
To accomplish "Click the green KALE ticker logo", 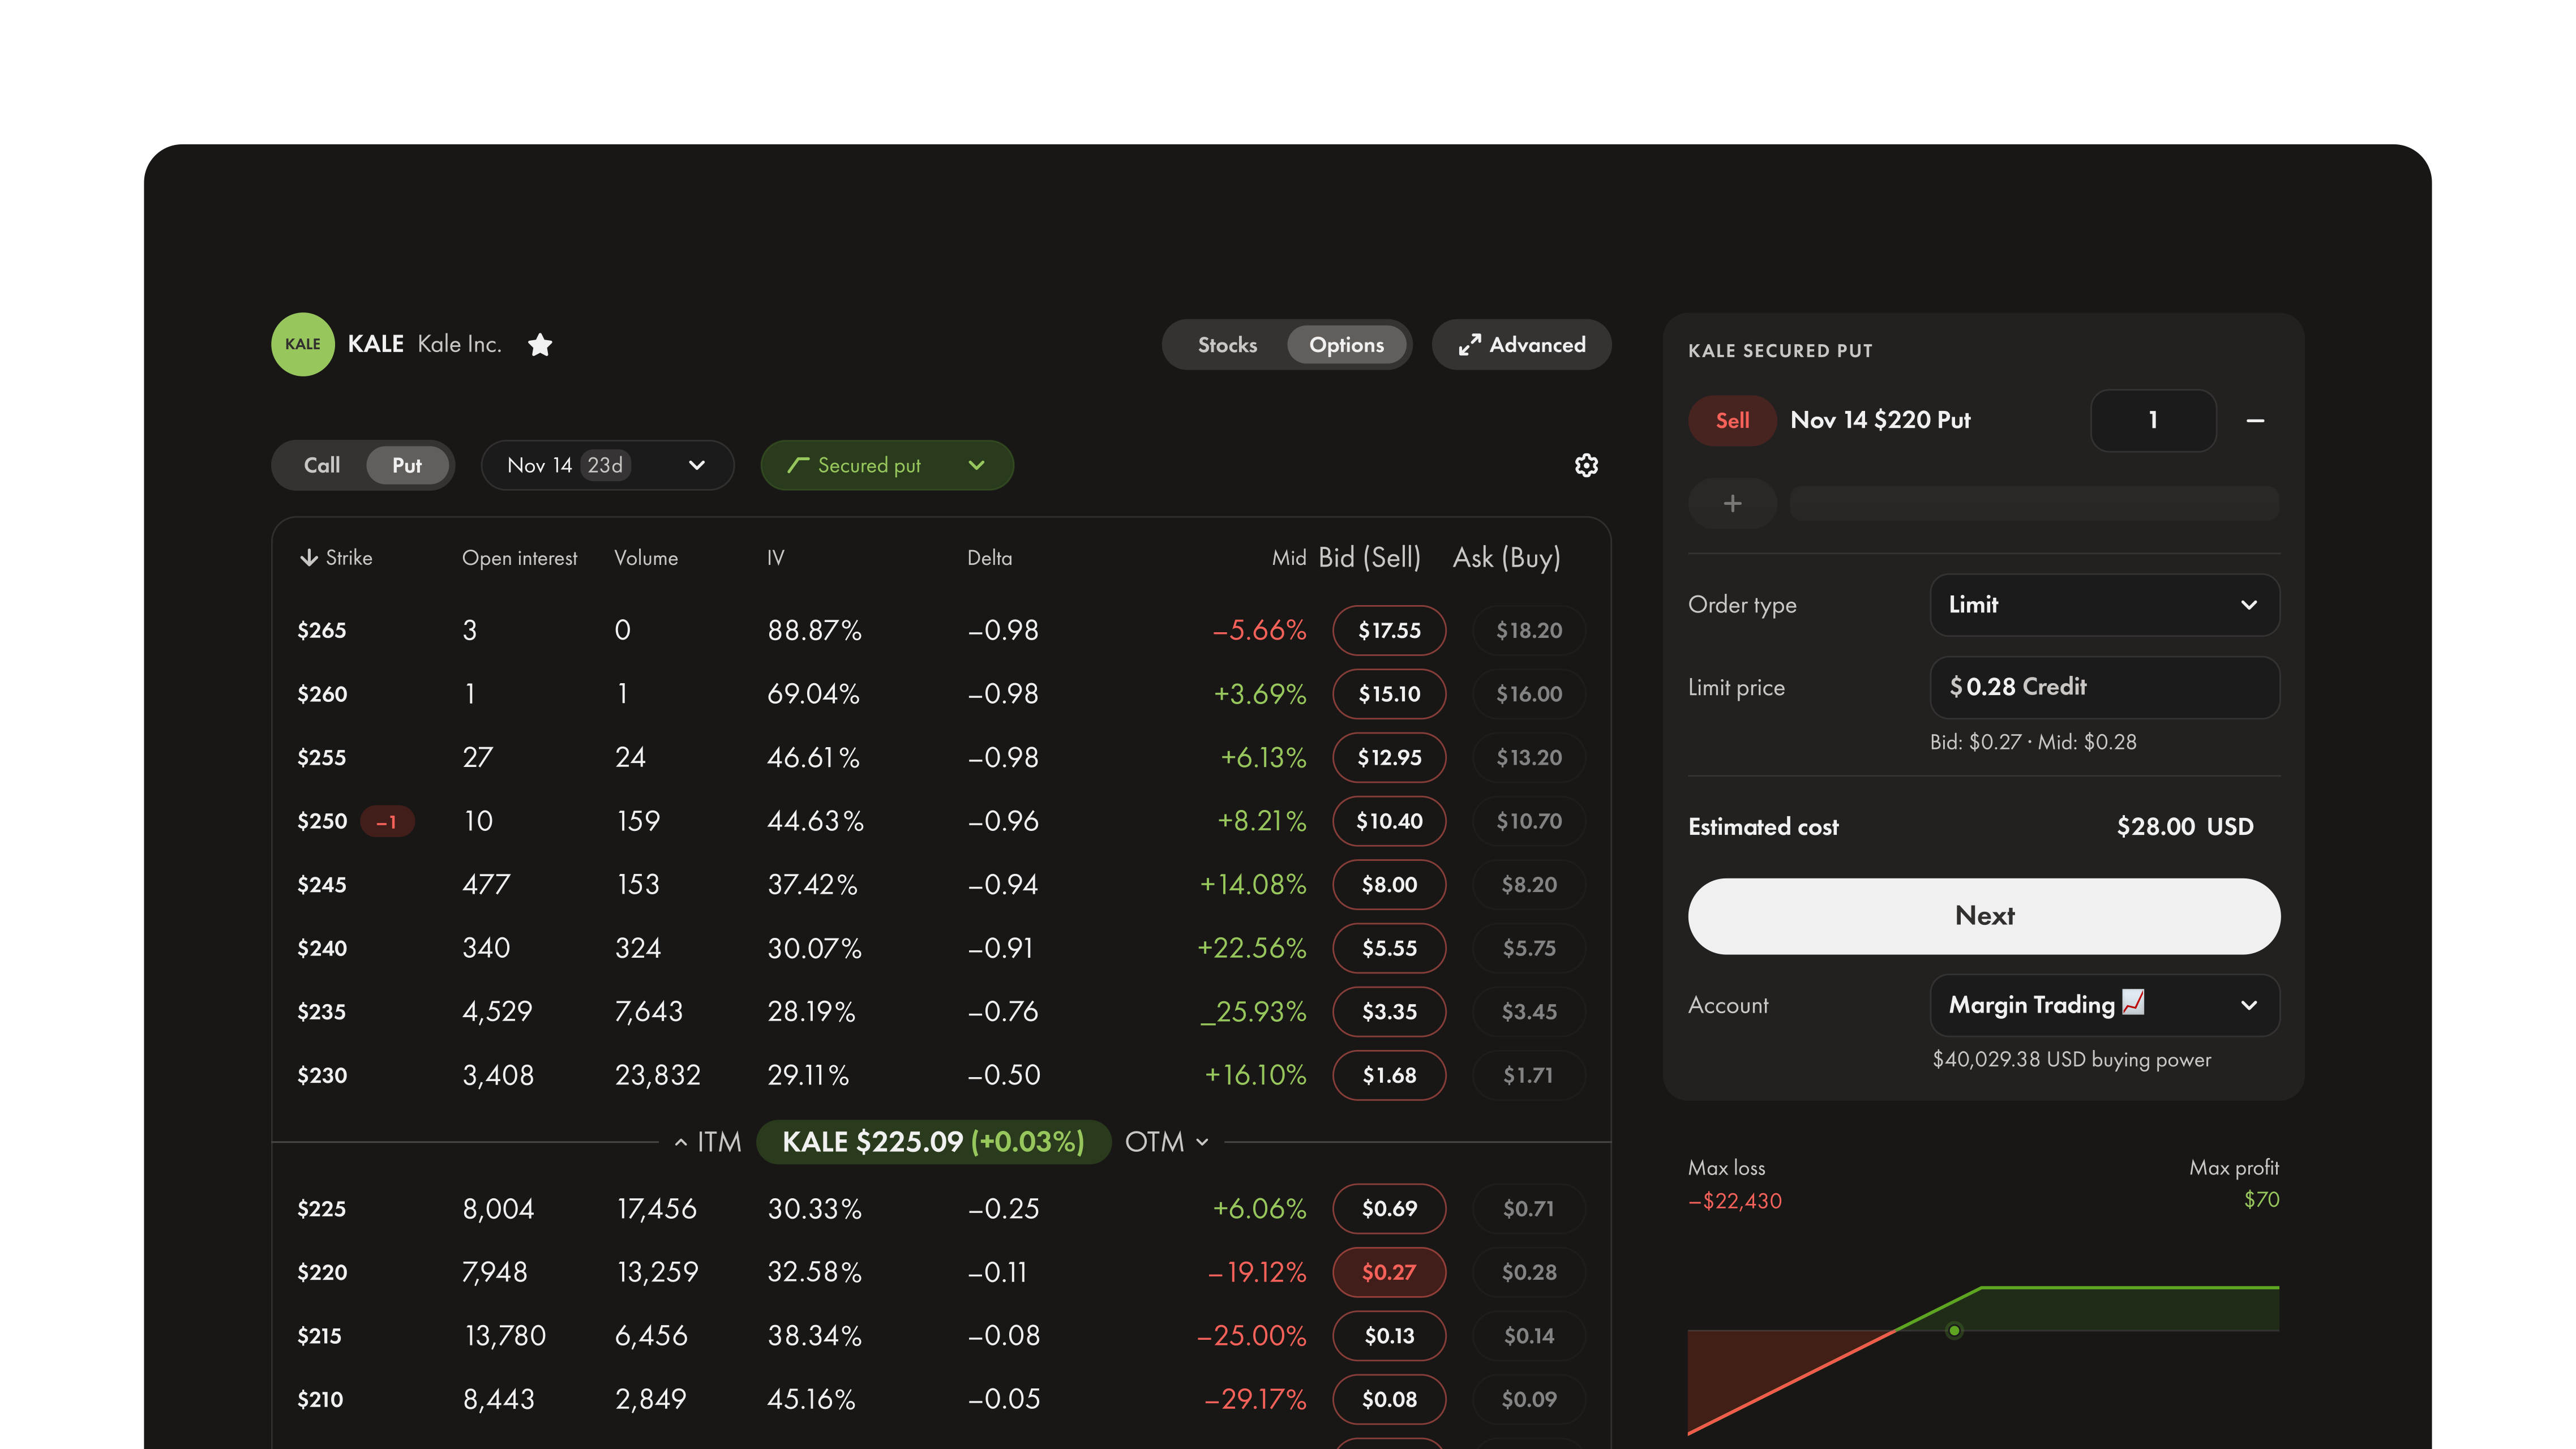I will (x=302, y=344).
